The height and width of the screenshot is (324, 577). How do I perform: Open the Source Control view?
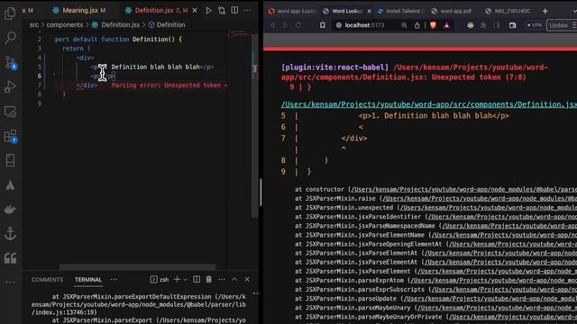(10, 62)
